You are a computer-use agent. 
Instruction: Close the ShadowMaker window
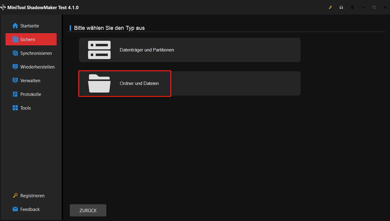(x=385, y=7)
